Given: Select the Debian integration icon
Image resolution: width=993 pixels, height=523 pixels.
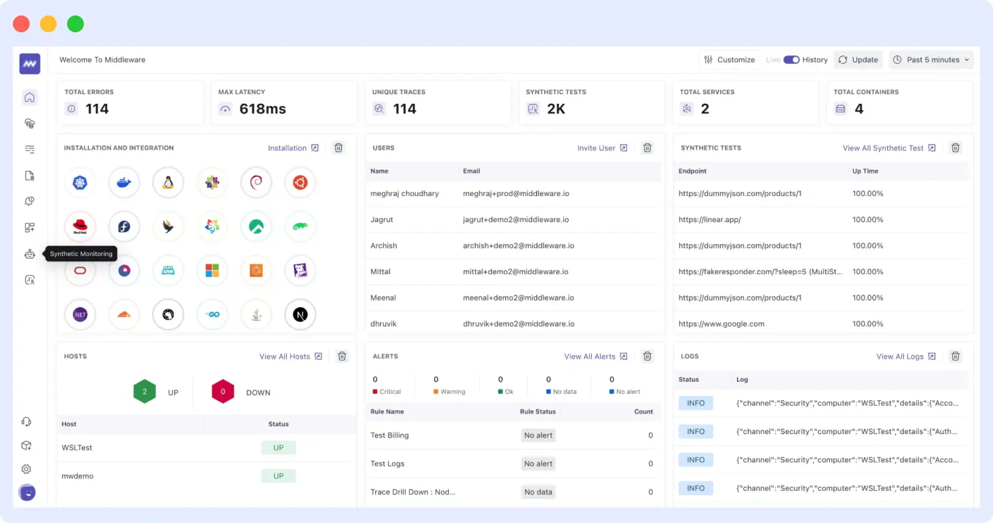Looking at the screenshot, I should point(256,183).
